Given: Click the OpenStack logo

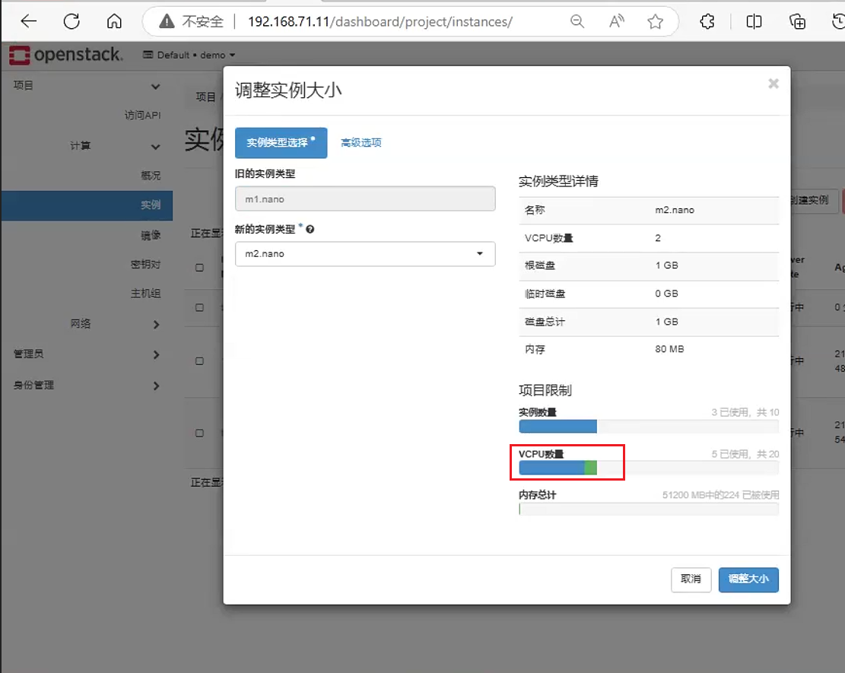Looking at the screenshot, I should point(65,55).
